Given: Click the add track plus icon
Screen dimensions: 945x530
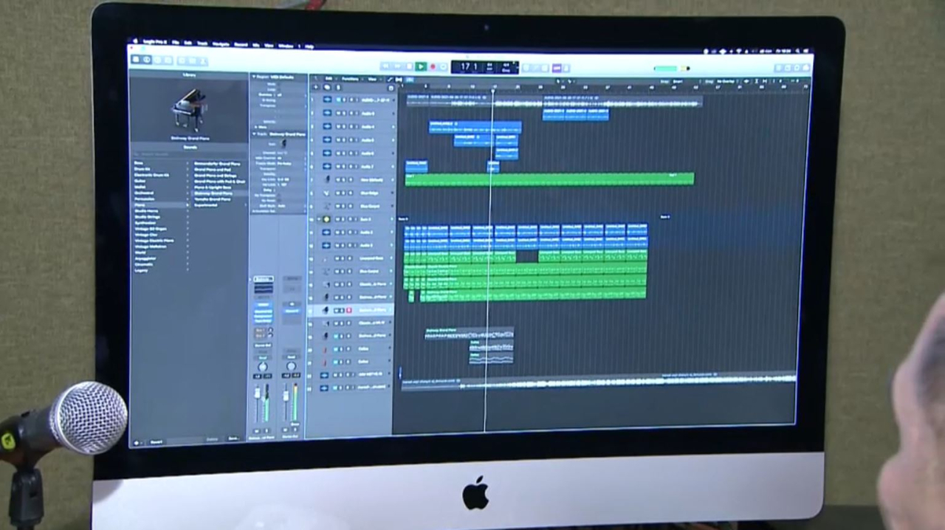Looking at the screenshot, I should [x=315, y=88].
